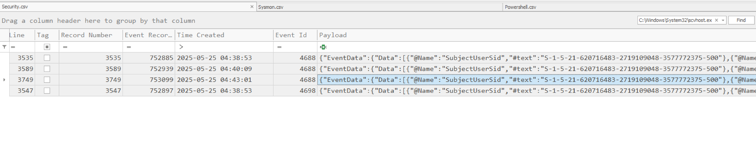Switch to the Sysmon.csv tab
The image size is (756, 141).
[379, 7]
